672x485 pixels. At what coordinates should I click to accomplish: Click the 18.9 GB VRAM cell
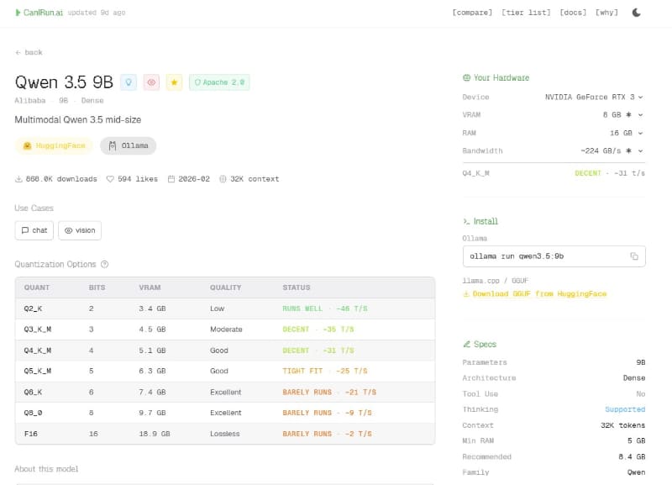click(155, 434)
